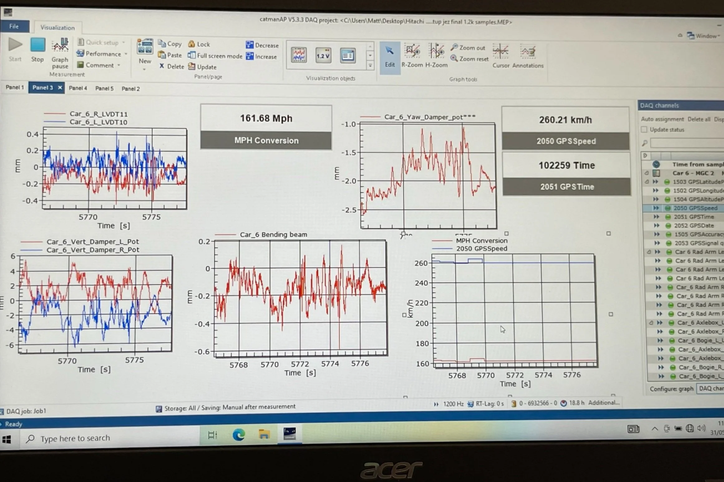The height and width of the screenshot is (482, 724).
Task: Switch to the Panel 4 tab
Action: click(78, 88)
